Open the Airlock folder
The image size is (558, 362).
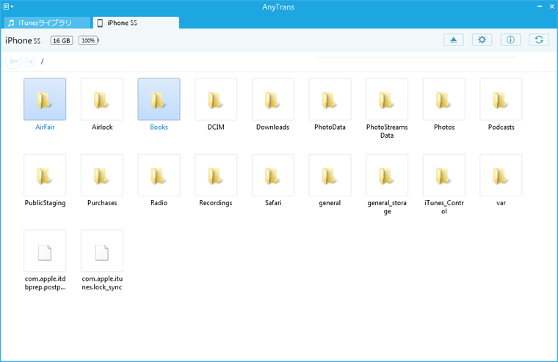coord(102,100)
